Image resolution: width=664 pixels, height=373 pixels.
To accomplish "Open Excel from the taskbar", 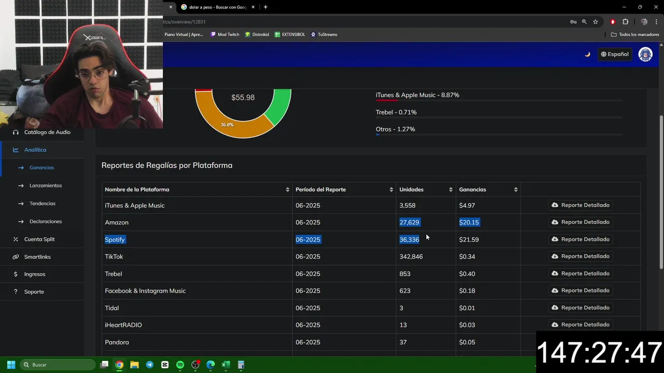I will [226, 365].
